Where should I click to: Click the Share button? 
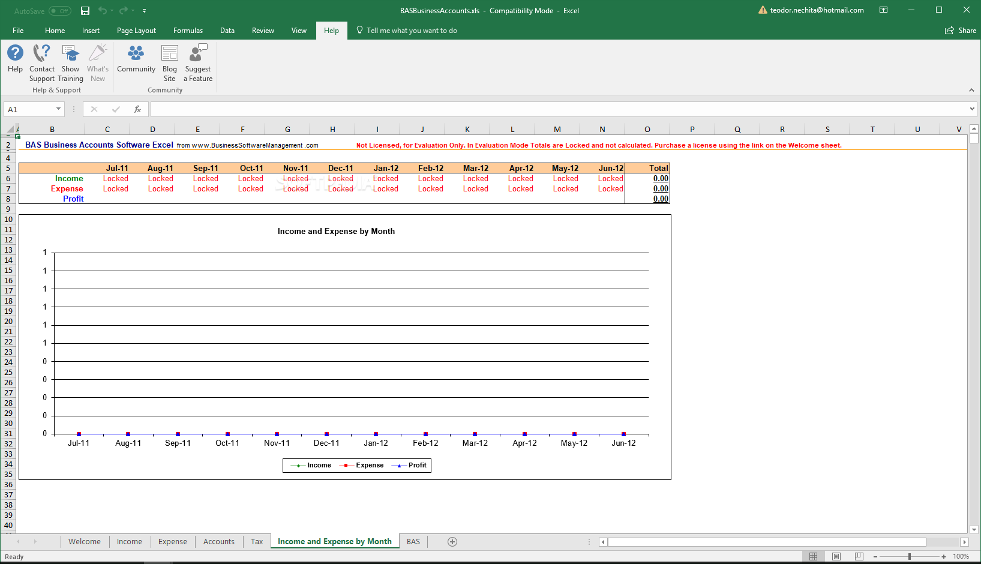(x=961, y=31)
